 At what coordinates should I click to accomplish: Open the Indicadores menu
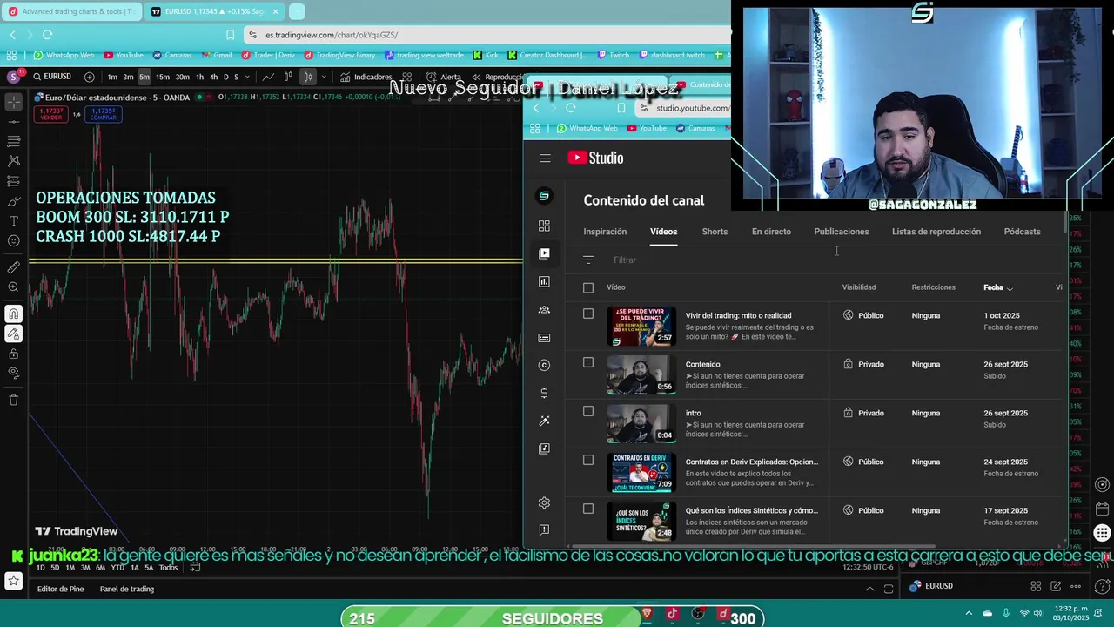pos(366,77)
